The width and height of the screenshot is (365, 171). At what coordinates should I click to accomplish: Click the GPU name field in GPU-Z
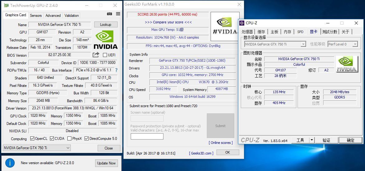click(60, 24)
